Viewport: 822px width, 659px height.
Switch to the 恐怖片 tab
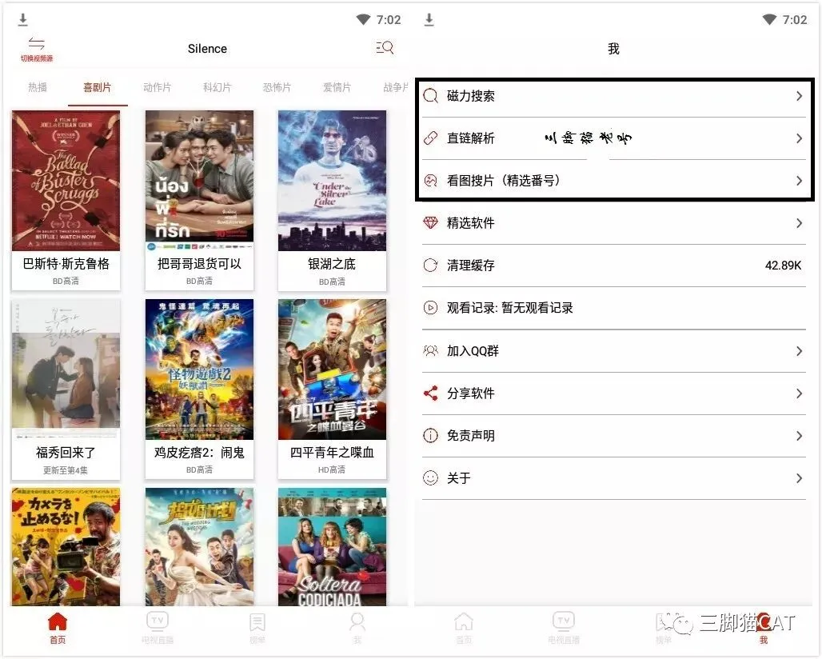pyautogui.click(x=277, y=87)
